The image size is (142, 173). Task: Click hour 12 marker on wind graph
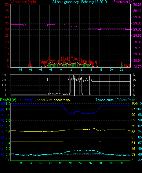[71, 70]
